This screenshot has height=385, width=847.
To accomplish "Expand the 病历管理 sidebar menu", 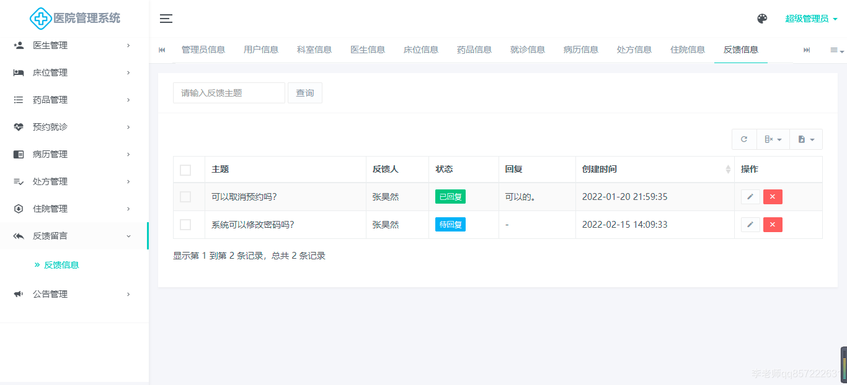I will [x=74, y=154].
